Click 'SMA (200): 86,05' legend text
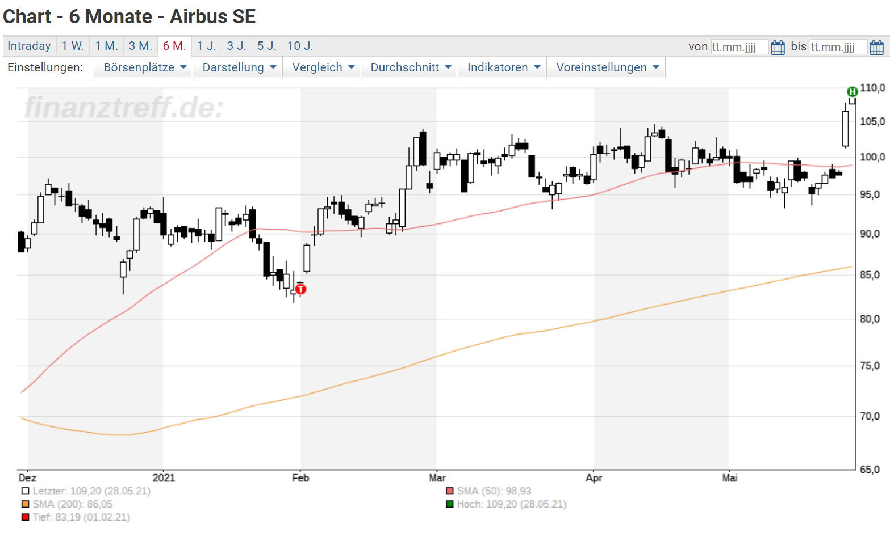The width and height of the screenshot is (890, 537). pos(73,504)
